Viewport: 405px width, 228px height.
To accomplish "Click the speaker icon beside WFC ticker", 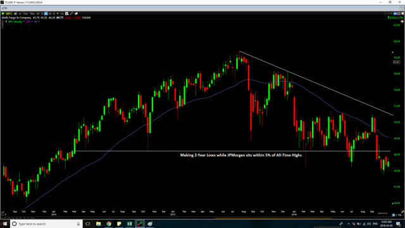I will point(15,13).
